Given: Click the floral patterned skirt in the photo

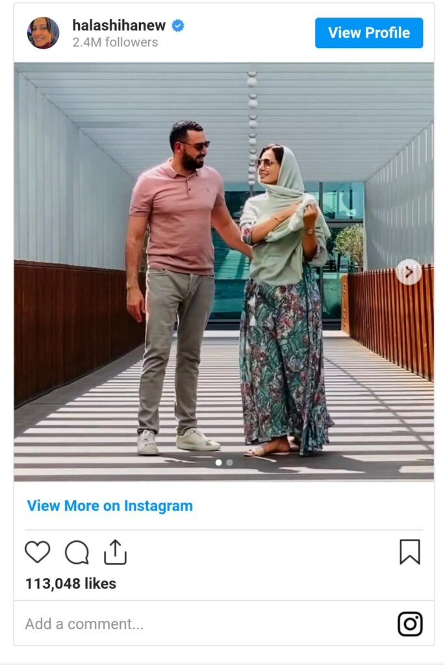Looking at the screenshot, I should (x=285, y=360).
